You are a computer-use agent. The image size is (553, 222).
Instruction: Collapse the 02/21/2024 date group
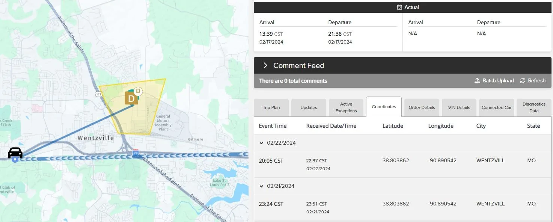coord(261,186)
